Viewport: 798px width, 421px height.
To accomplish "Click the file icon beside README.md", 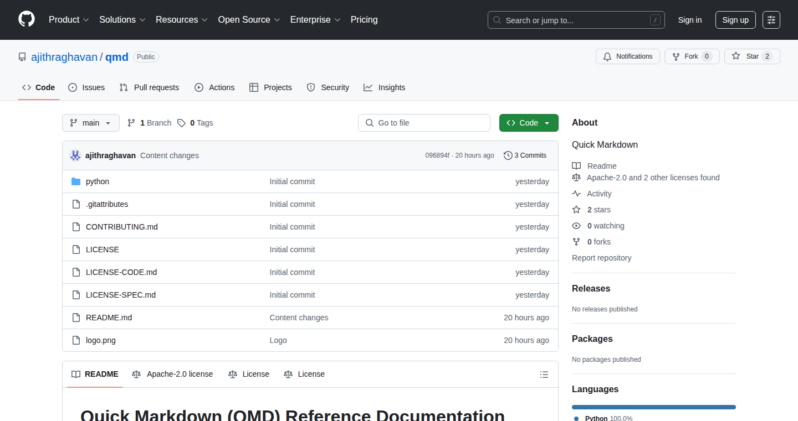I will click(x=76, y=318).
